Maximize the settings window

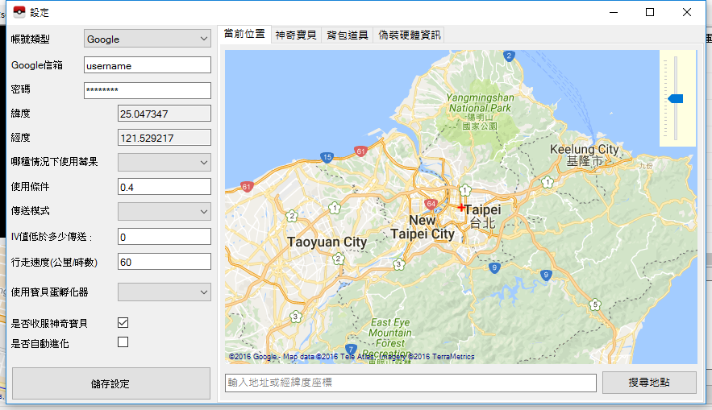pyautogui.click(x=650, y=12)
